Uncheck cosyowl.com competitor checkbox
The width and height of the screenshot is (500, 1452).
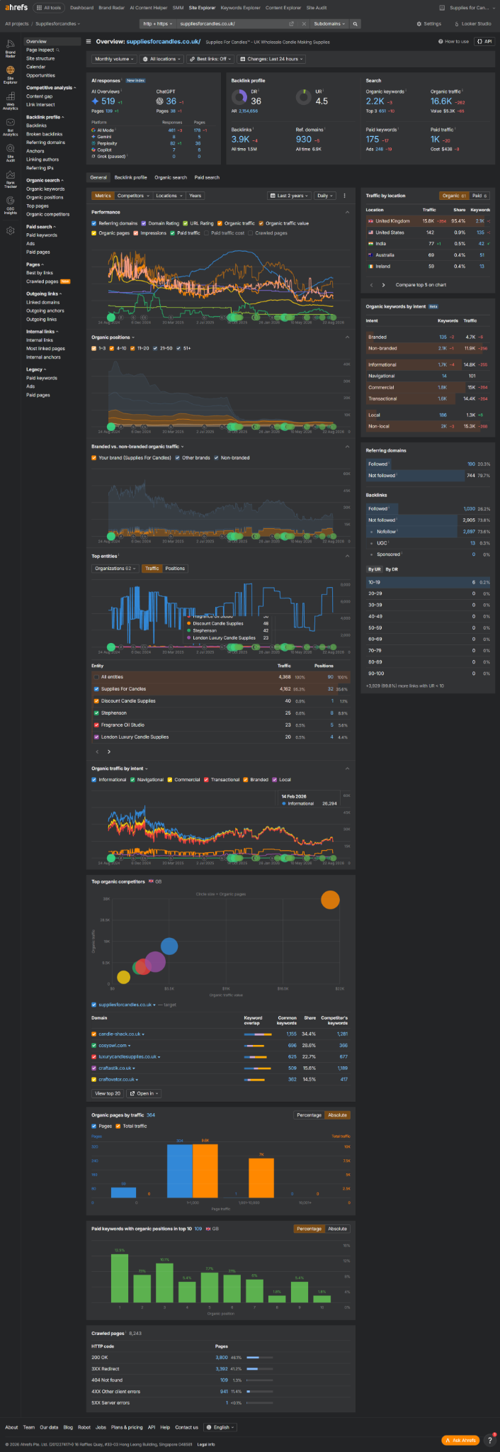94,1045
